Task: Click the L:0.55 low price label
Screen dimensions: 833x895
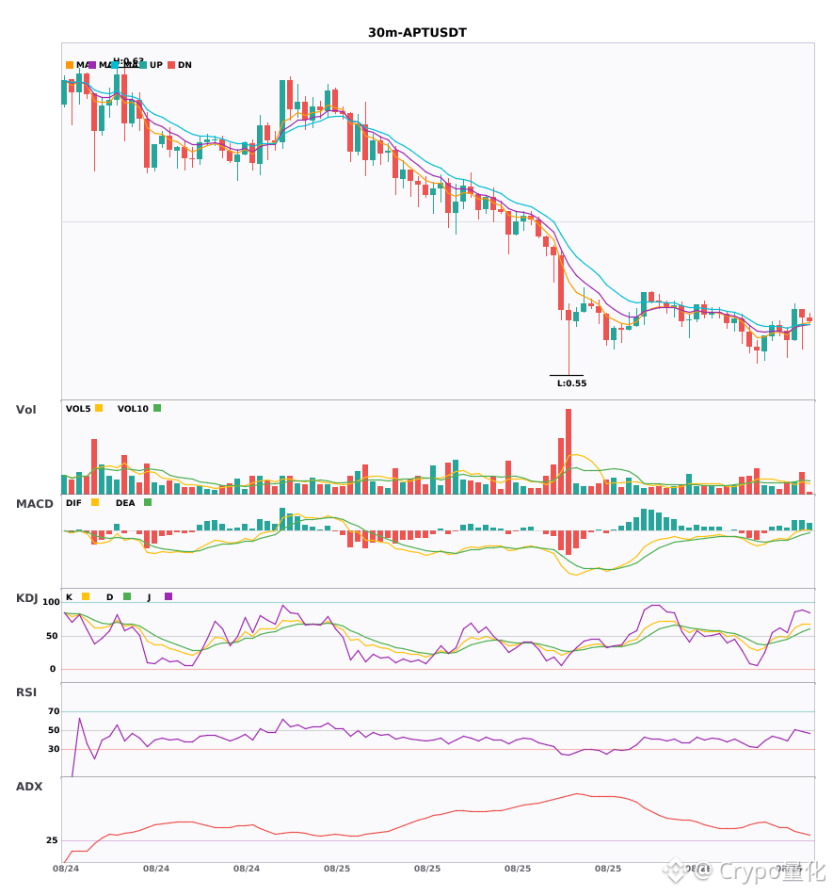Action: click(572, 383)
